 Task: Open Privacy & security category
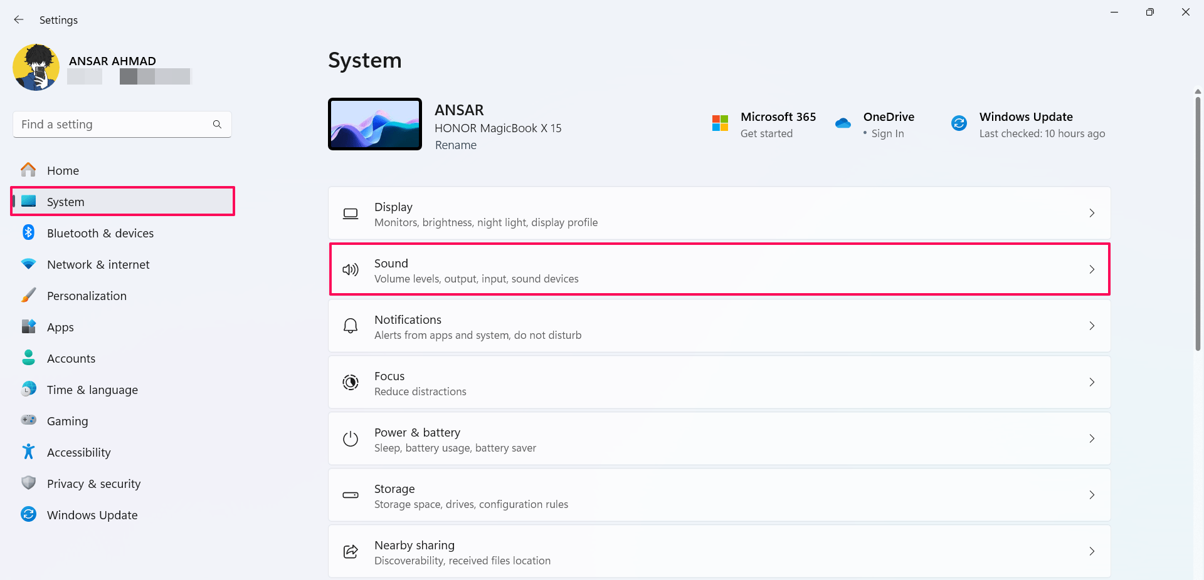pyautogui.click(x=122, y=484)
